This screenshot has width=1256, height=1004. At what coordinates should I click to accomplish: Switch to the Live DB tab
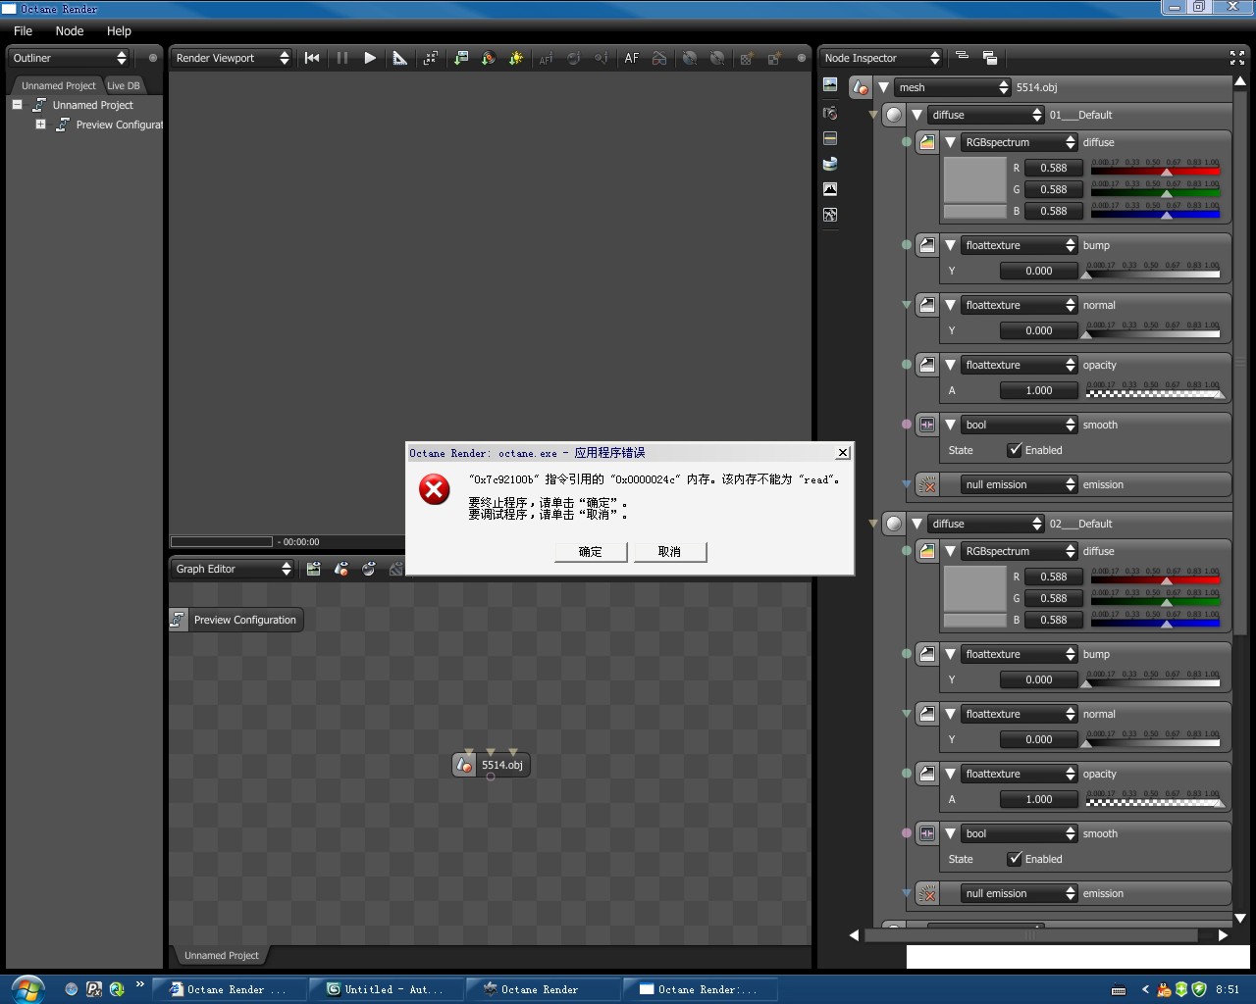tap(124, 85)
